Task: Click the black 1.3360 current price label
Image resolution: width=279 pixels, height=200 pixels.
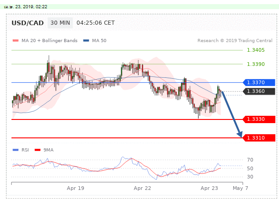Action: pos(259,92)
